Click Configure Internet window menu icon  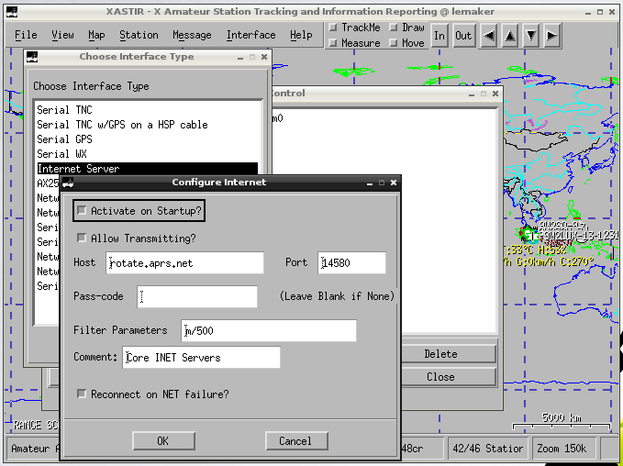68,183
